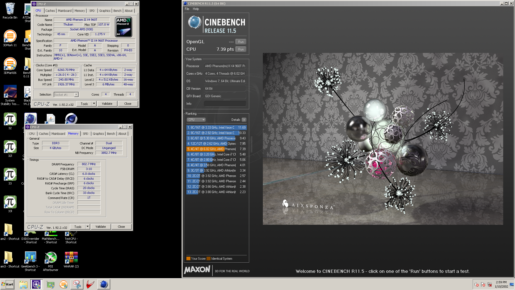Open Snipping Tool in the taskbar
This screenshot has height=290, width=515.
[x=77, y=284]
